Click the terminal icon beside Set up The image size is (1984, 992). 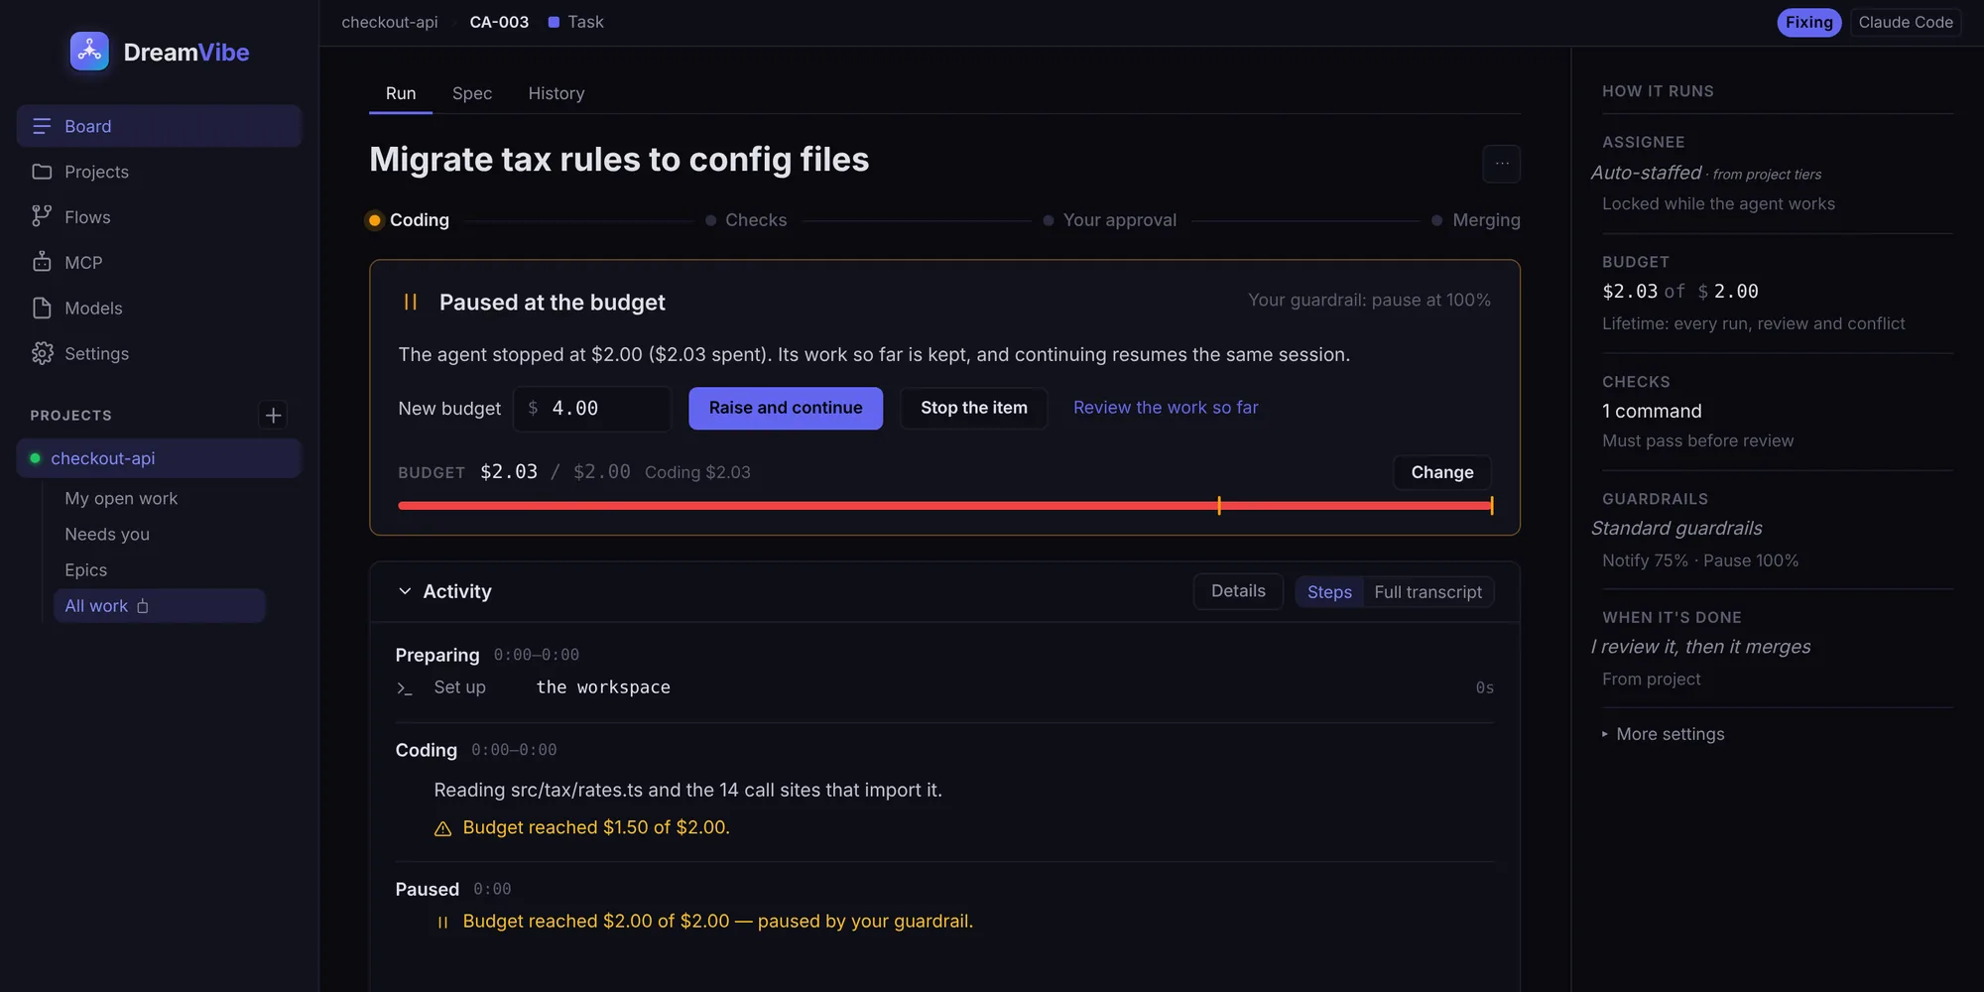pyautogui.click(x=404, y=687)
